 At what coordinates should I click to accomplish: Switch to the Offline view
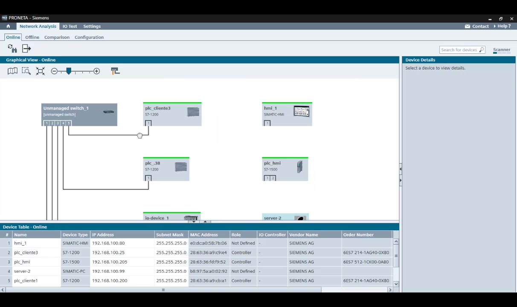coord(32,37)
